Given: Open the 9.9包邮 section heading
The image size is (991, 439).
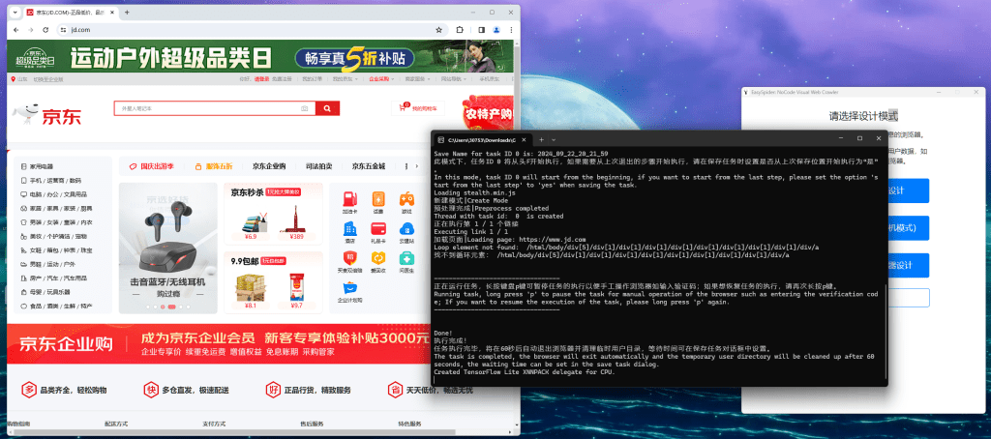Looking at the screenshot, I should [245, 260].
